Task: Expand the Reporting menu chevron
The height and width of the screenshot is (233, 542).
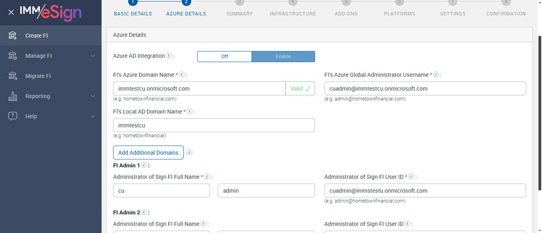Action: point(93,96)
